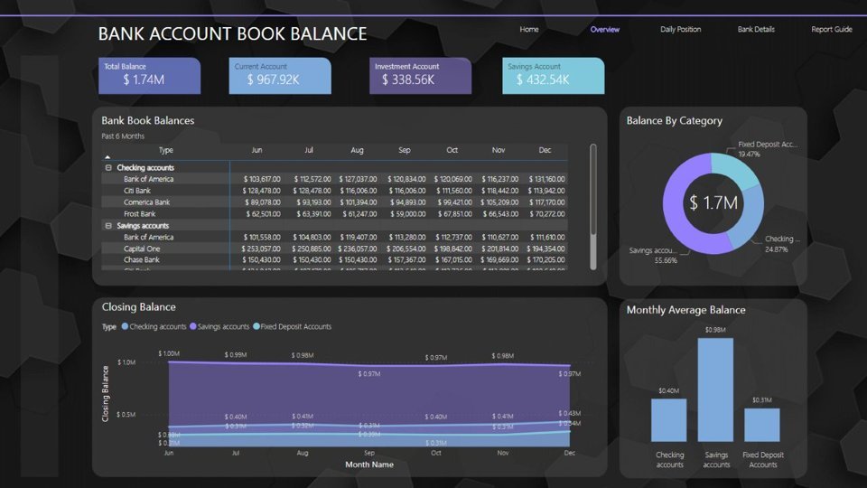The image size is (867, 488).
Task: Click the $ 170,205.00 cell
Action: [545, 260]
